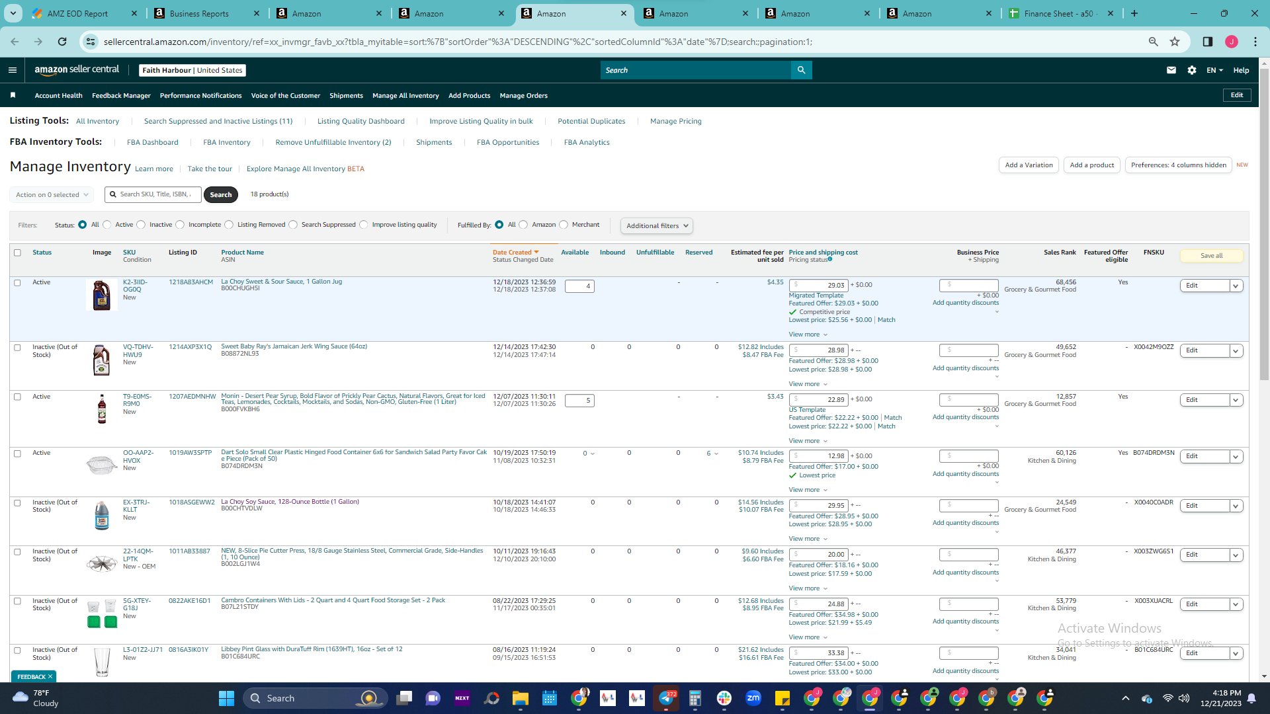Screen dimensions: 1270x714
Task: Click the Add a product button
Action: (x=1092, y=165)
